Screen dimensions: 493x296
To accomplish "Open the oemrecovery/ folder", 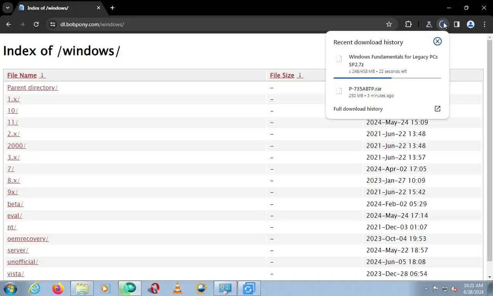I will tap(28, 239).
